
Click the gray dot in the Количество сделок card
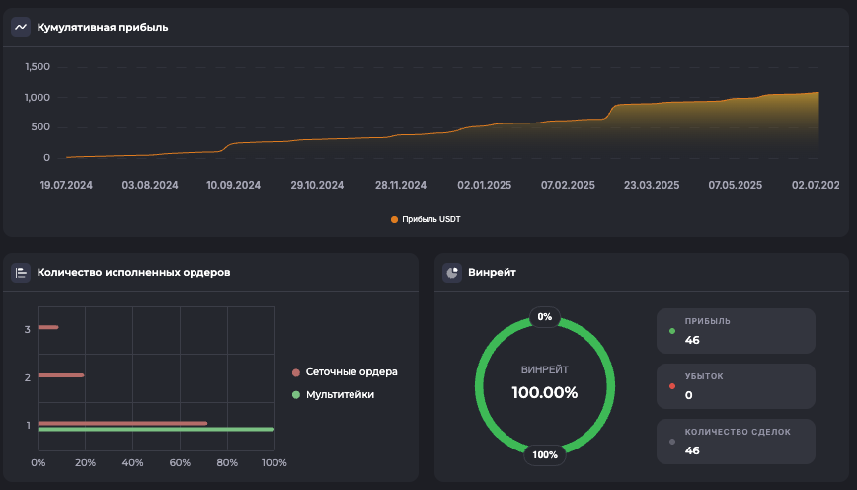(x=672, y=442)
